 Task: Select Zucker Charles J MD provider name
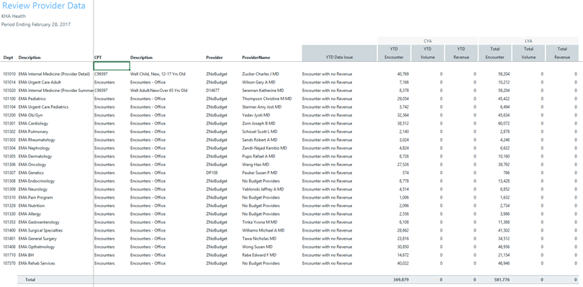point(261,74)
